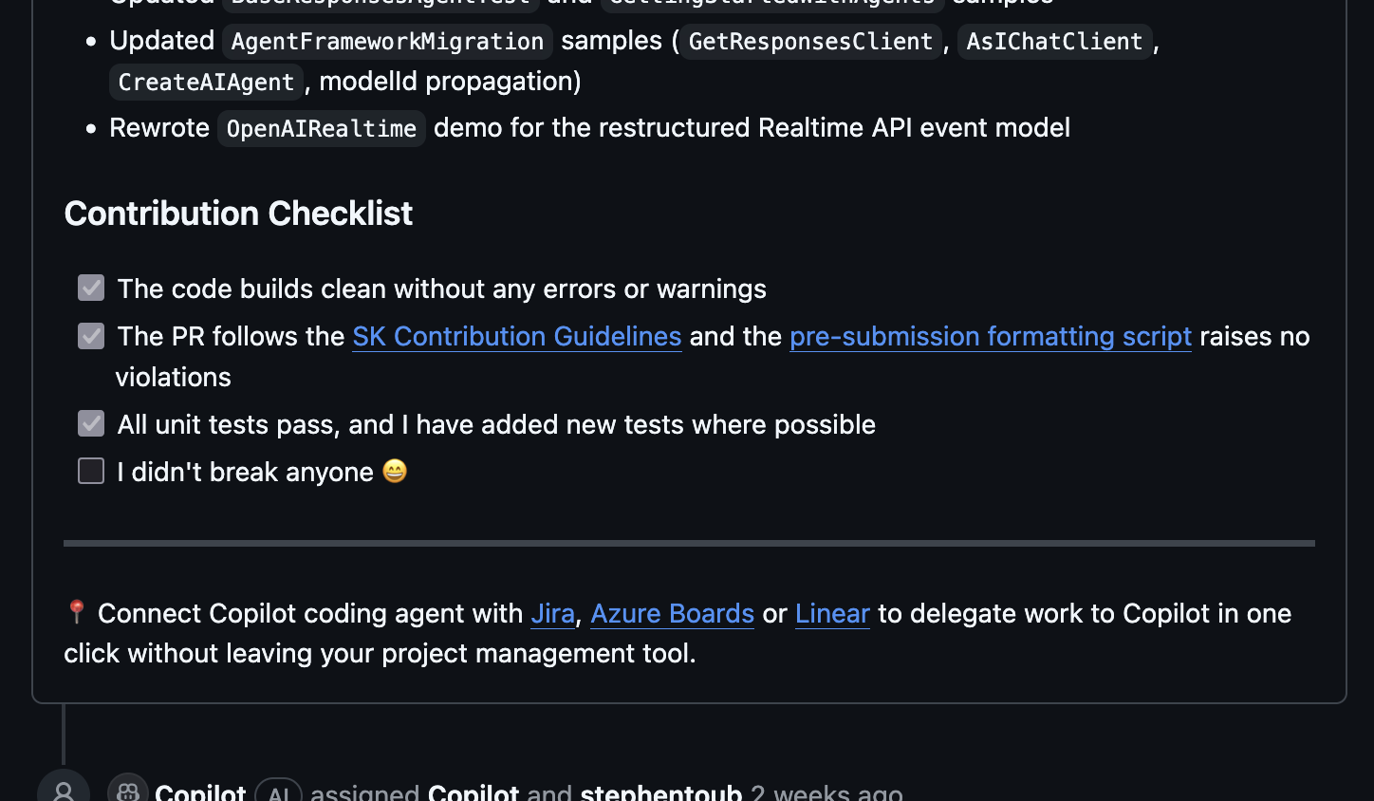Toggle the 'All unit tests pass' checkbox

[91, 423]
